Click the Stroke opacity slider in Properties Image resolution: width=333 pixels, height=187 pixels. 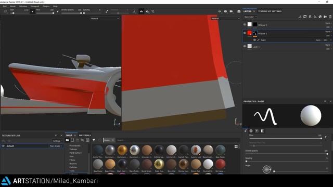(x=287, y=154)
